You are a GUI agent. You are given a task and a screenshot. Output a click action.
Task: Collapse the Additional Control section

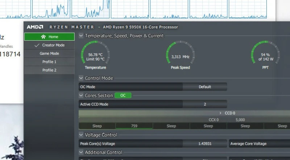[x=81, y=152]
